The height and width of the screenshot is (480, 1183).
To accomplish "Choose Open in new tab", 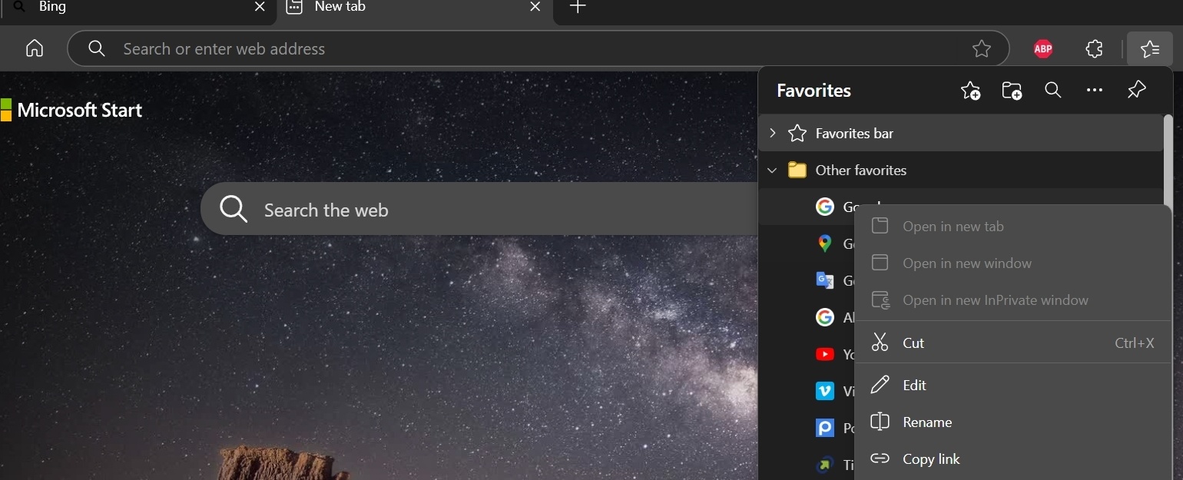I will point(1012,227).
